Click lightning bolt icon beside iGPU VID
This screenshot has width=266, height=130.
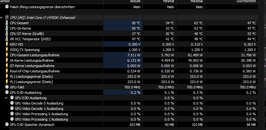[7, 44]
